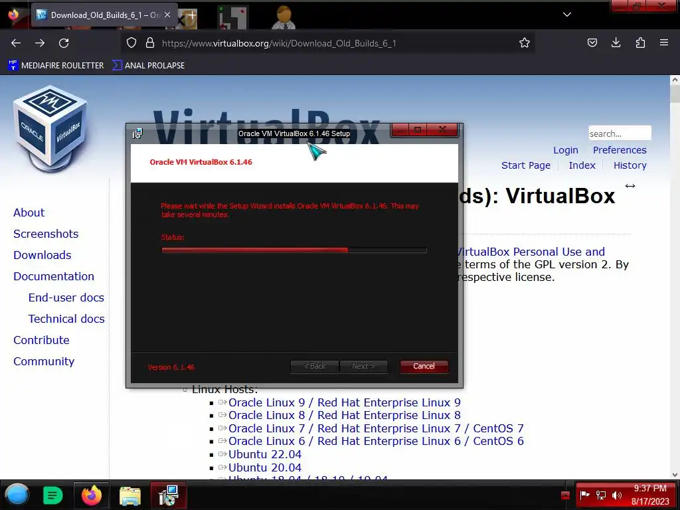Click the website search box

620,133
